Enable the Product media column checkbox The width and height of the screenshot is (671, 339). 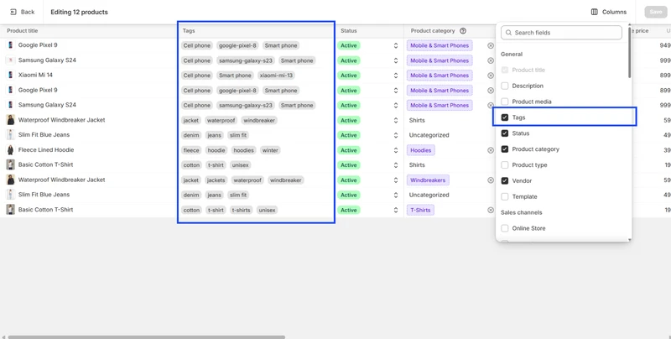click(x=505, y=102)
